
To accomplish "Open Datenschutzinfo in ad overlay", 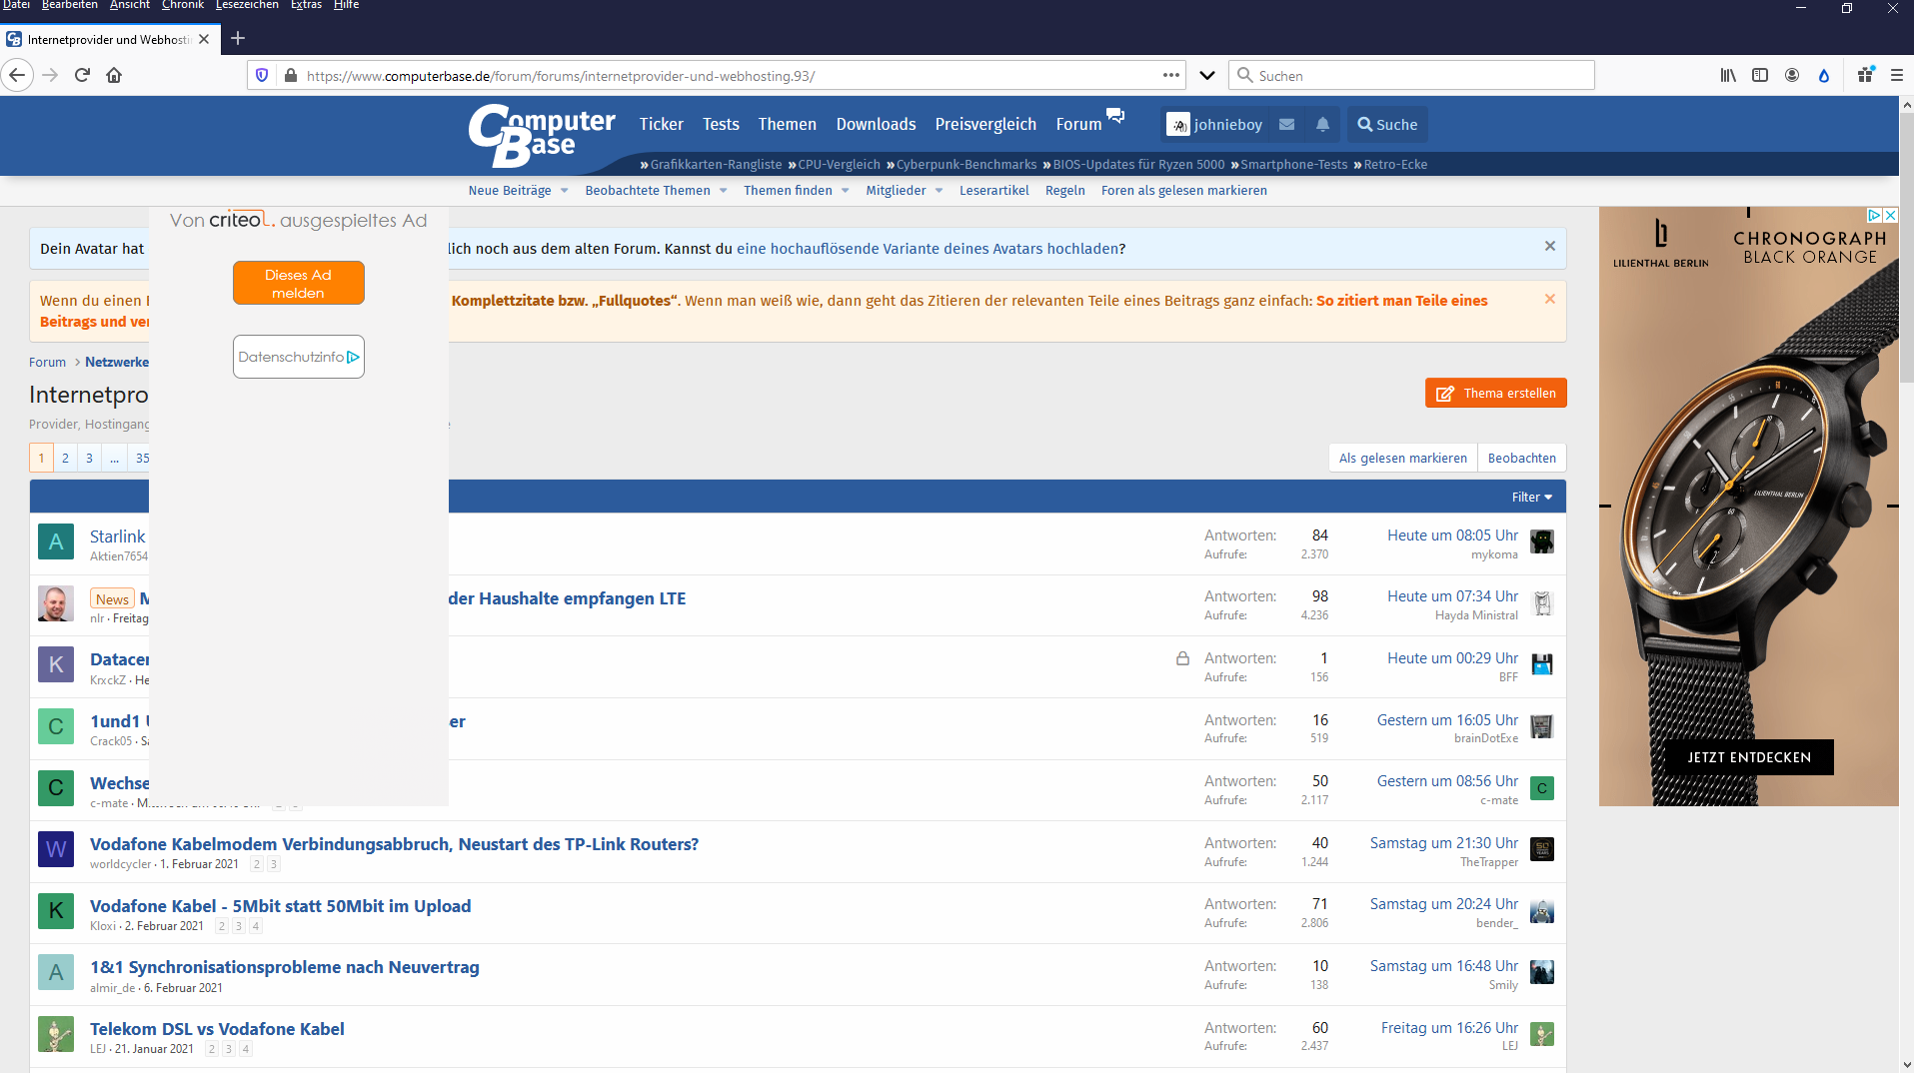I will [x=298, y=357].
